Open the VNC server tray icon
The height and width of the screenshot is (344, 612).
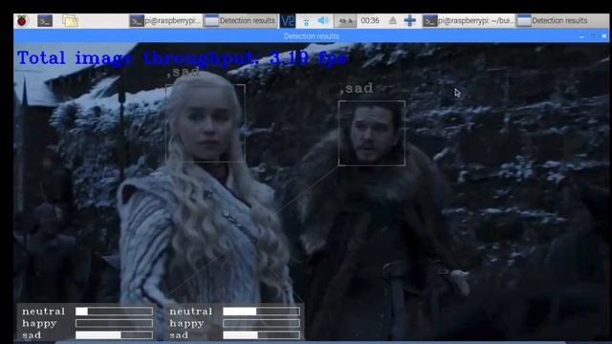point(287,21)
